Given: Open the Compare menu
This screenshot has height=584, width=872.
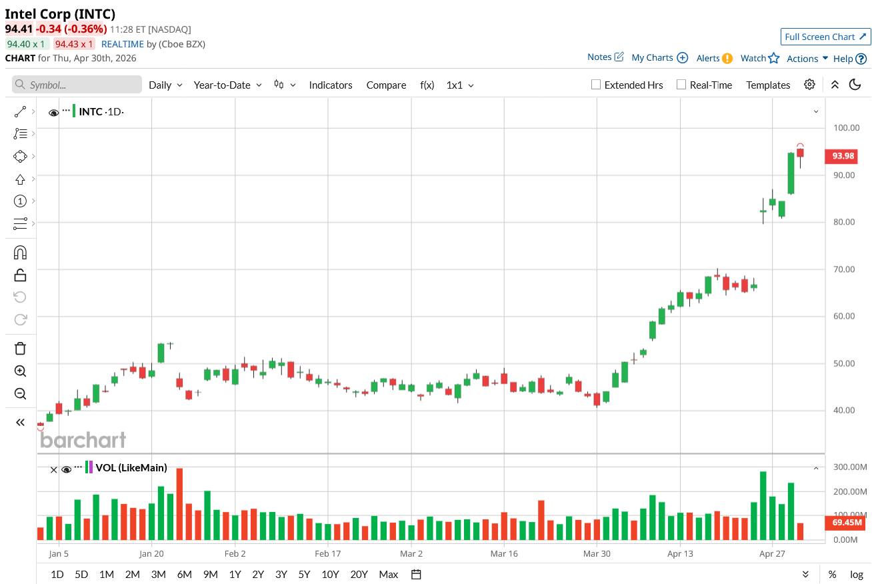Looking at the screenshot, I should tap(386, 85).
